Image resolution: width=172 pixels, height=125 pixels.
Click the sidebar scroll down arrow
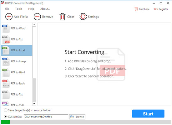pos(34,104)
